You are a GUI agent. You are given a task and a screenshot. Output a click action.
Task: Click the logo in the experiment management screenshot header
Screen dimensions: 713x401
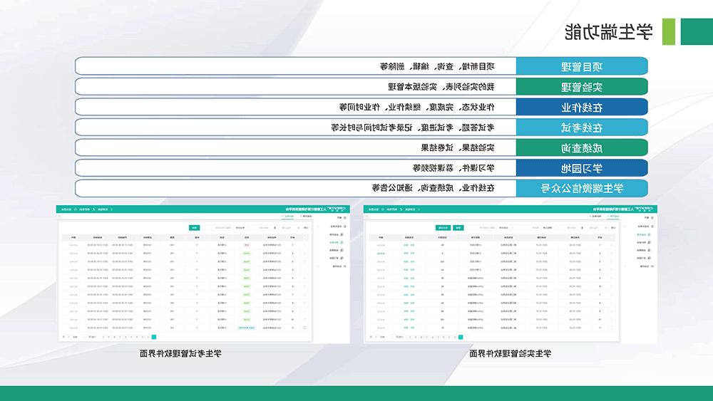(x=645, y=209)
